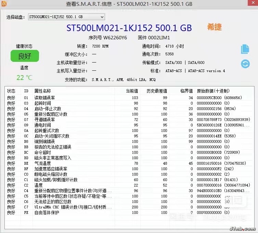This screenshot has width=258, height=233.
Task: Select the 重新分配扇区物理位置事件计数 row
Action: (129, 191)
